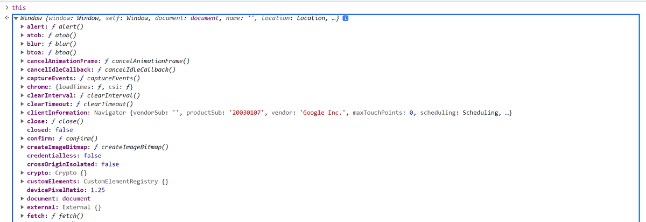Select the 'crossOriginIsolated: false' row
This screenshot has height=222, width=646.
pos(73,164)
